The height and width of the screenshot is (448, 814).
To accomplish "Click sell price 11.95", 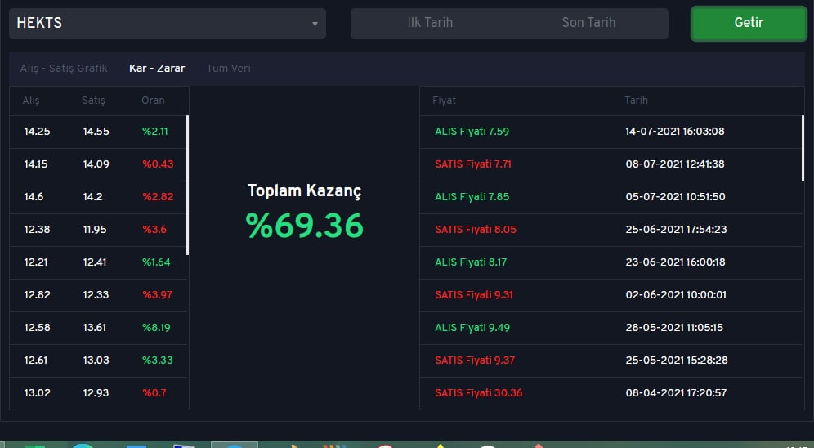I will click(95, 230).
